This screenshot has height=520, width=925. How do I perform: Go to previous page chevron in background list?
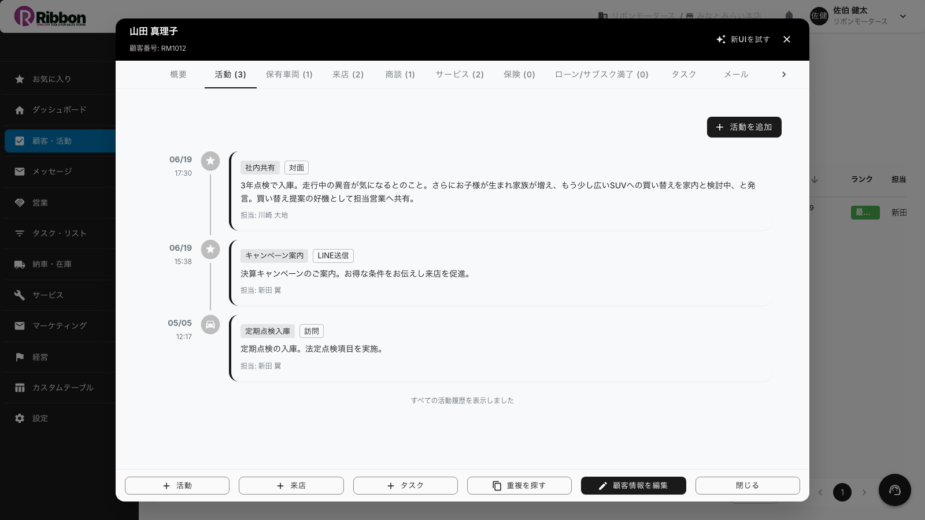[x=820, y=492]
